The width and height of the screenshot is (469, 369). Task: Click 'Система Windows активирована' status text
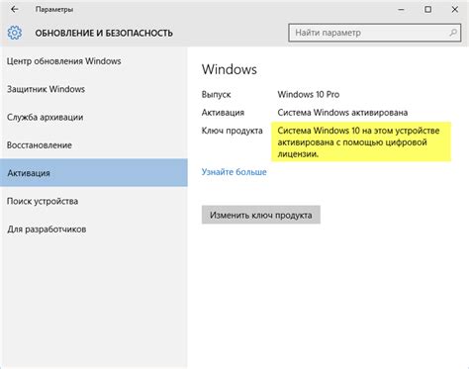342,113
